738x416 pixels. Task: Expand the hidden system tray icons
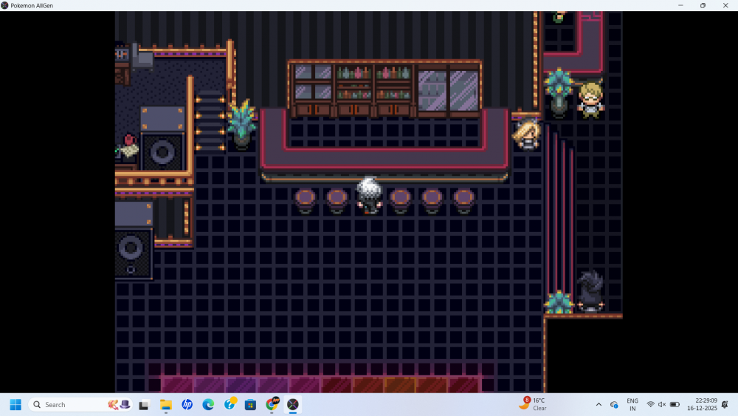point(599,404)
